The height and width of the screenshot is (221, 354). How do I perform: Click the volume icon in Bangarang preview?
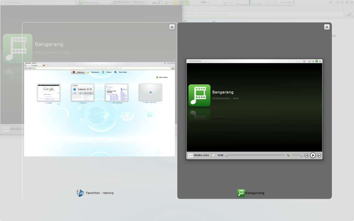tap(288, 155)
